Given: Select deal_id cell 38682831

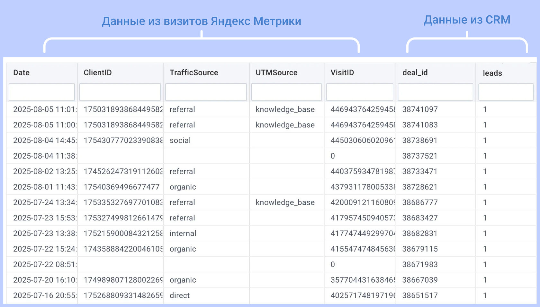Looking at the screenshot, I should pyautogui.click(x=420, y=234).
